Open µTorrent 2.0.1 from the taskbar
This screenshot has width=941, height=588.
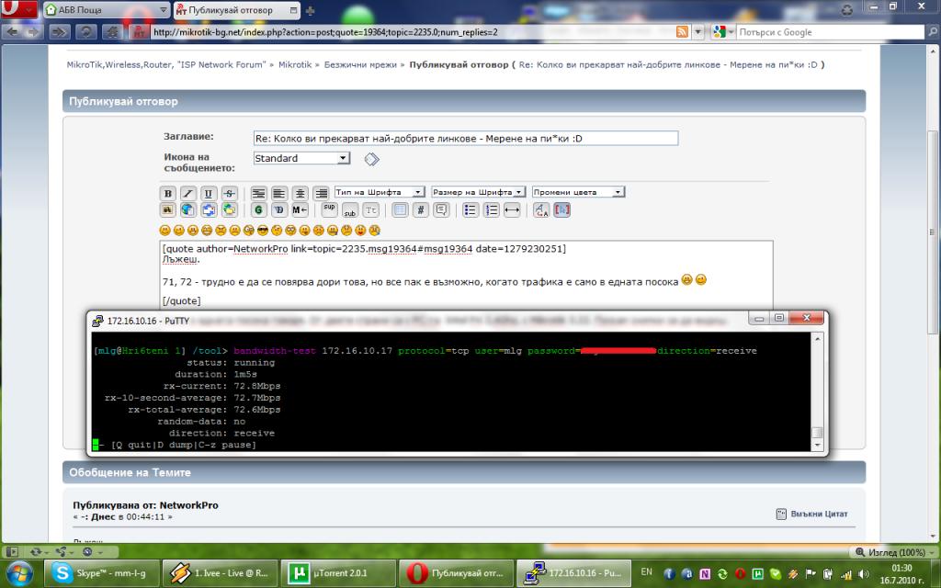pos(339,571)
